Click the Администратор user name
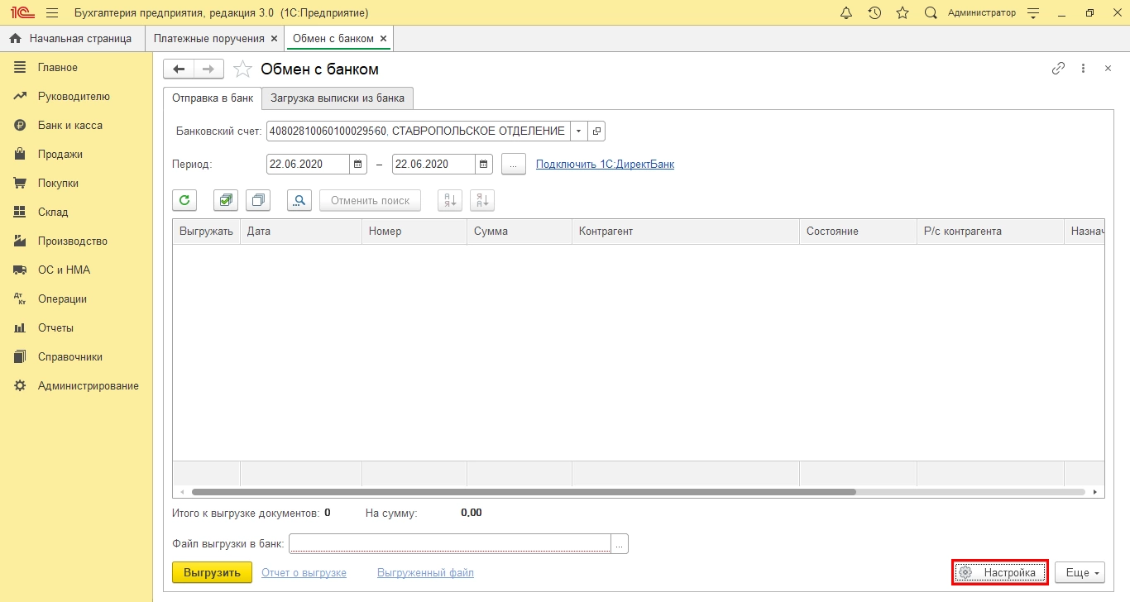The height and width of the screenshot is (602, 1130). pyautogui.click(x=981, y=13)
